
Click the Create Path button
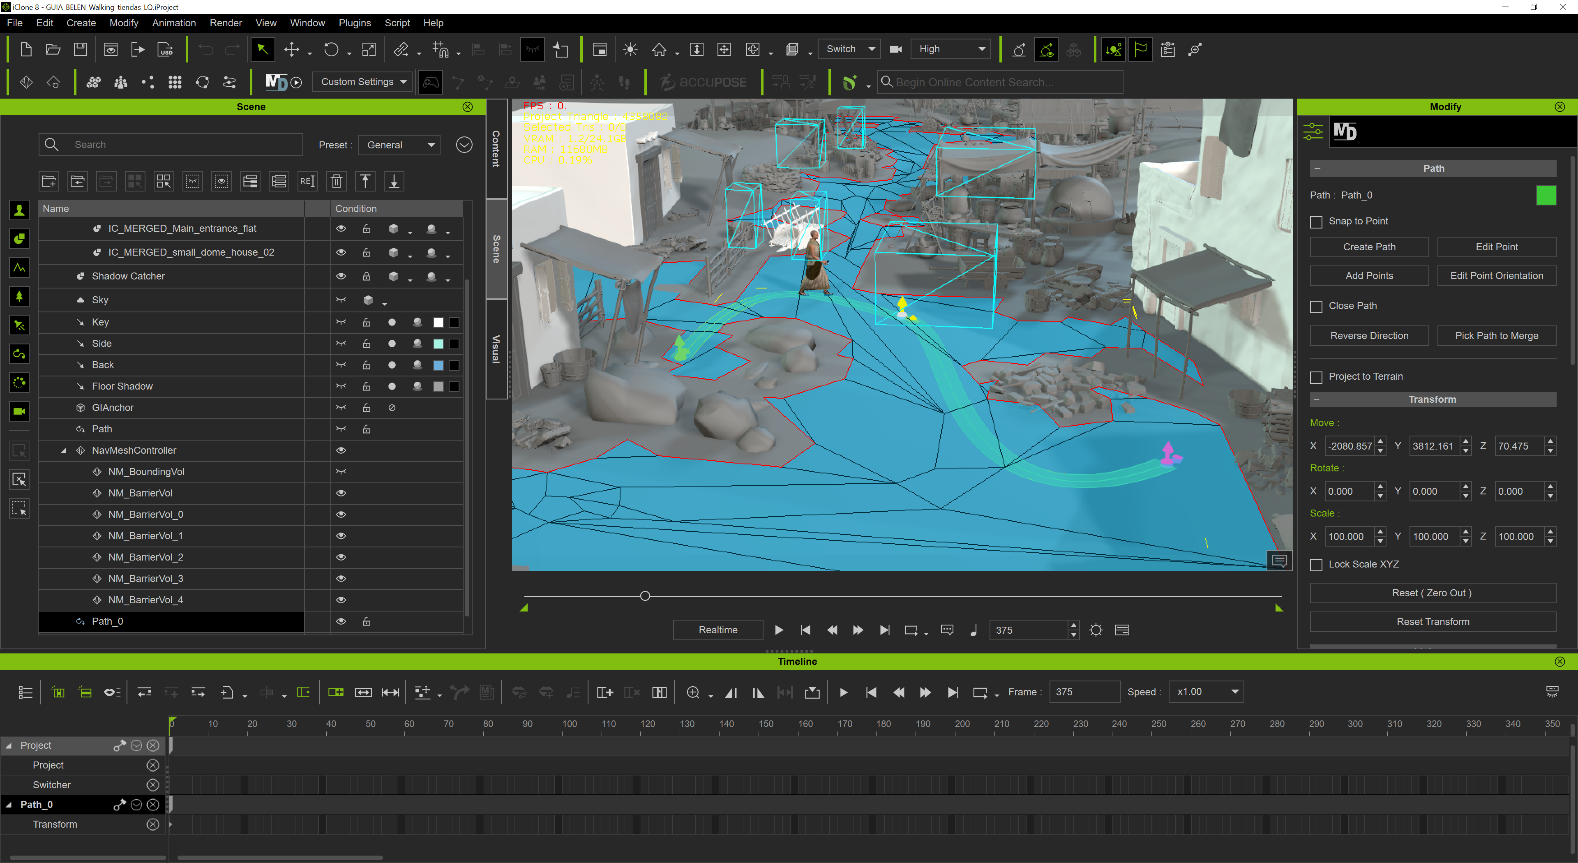click(x=1369, y=247)
